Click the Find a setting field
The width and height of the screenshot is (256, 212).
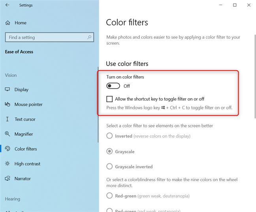tap(49, 37)
